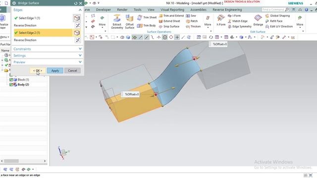Confirm with the OK button
This screenshot has width=317, height=178.
(38, 71)
